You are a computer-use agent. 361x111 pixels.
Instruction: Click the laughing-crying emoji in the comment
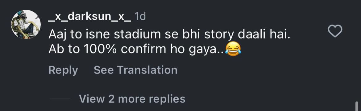click(233, 49)
